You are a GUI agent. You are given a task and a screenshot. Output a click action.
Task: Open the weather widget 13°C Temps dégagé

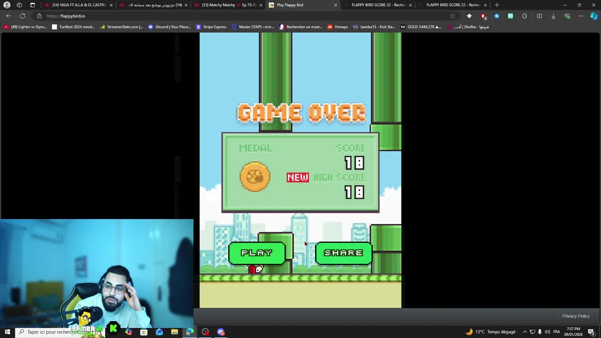490,332
